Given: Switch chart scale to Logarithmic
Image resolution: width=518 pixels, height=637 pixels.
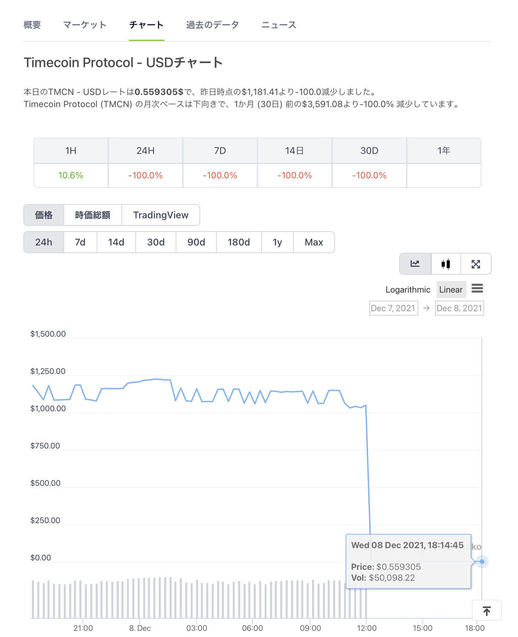Looking at the screenshot, I should [408, 290].
